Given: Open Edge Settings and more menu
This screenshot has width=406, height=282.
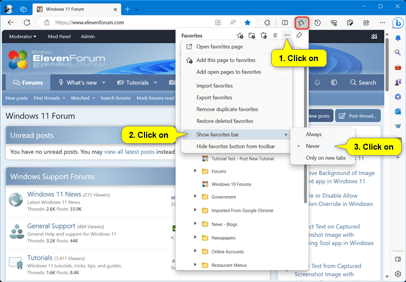Looking at the screenshot, I should [x=382, y=23].
